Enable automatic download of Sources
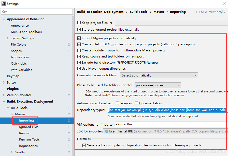This screenshot has width=228, height=156. tap(118, 103)
